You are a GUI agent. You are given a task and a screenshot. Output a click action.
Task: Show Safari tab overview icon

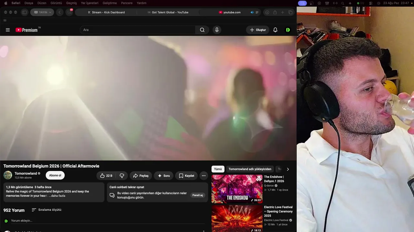[x=290, y=12]
